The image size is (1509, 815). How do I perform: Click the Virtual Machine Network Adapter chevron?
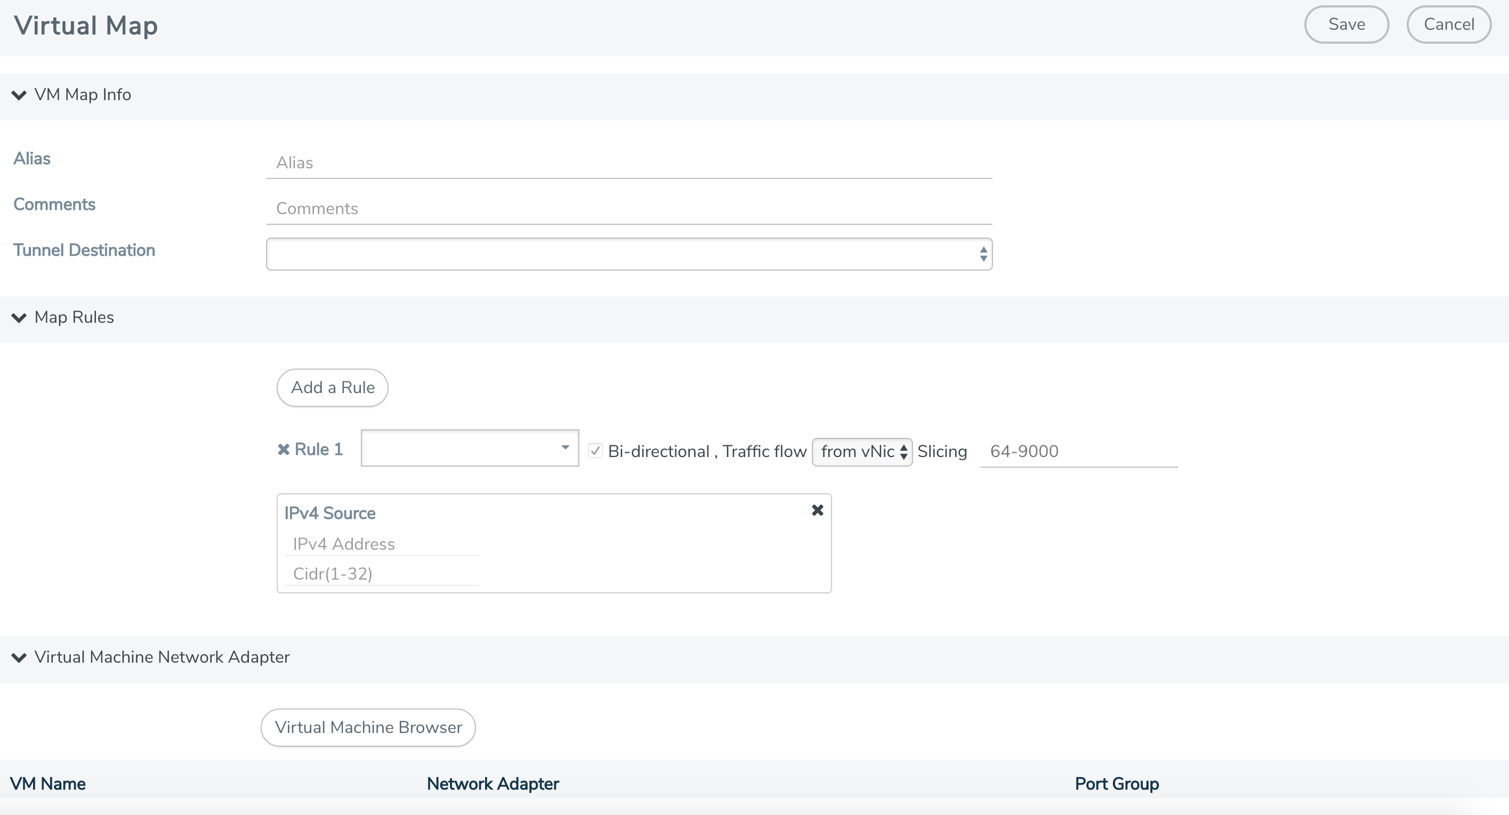point(18,657)
